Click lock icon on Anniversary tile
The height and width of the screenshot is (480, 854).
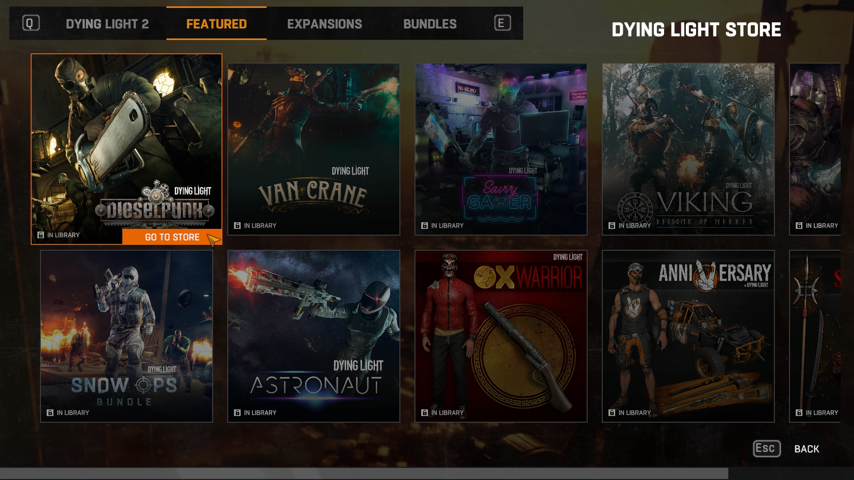click(612, 413)
